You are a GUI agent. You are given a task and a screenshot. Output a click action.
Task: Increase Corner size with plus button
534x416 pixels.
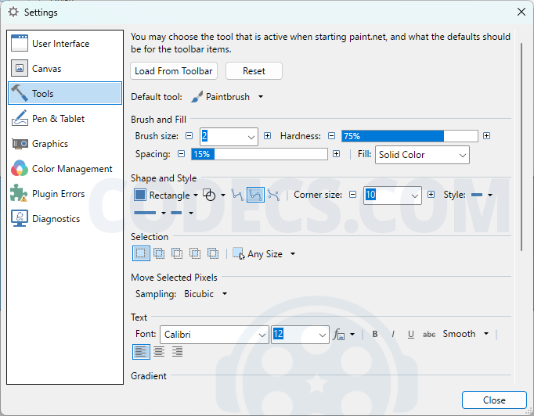pyautogui.click(x=431, y=195)
